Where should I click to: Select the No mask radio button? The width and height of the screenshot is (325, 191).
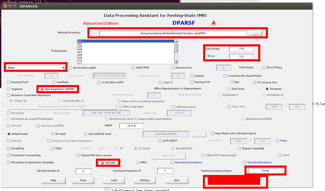point(53,134)
